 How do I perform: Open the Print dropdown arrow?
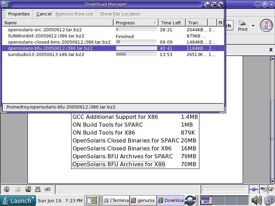point(253,26)
